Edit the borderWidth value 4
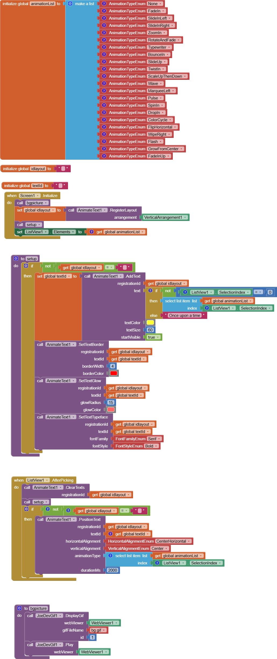The height and width of the screenshot is (659, 277). (x=113, y=366)
